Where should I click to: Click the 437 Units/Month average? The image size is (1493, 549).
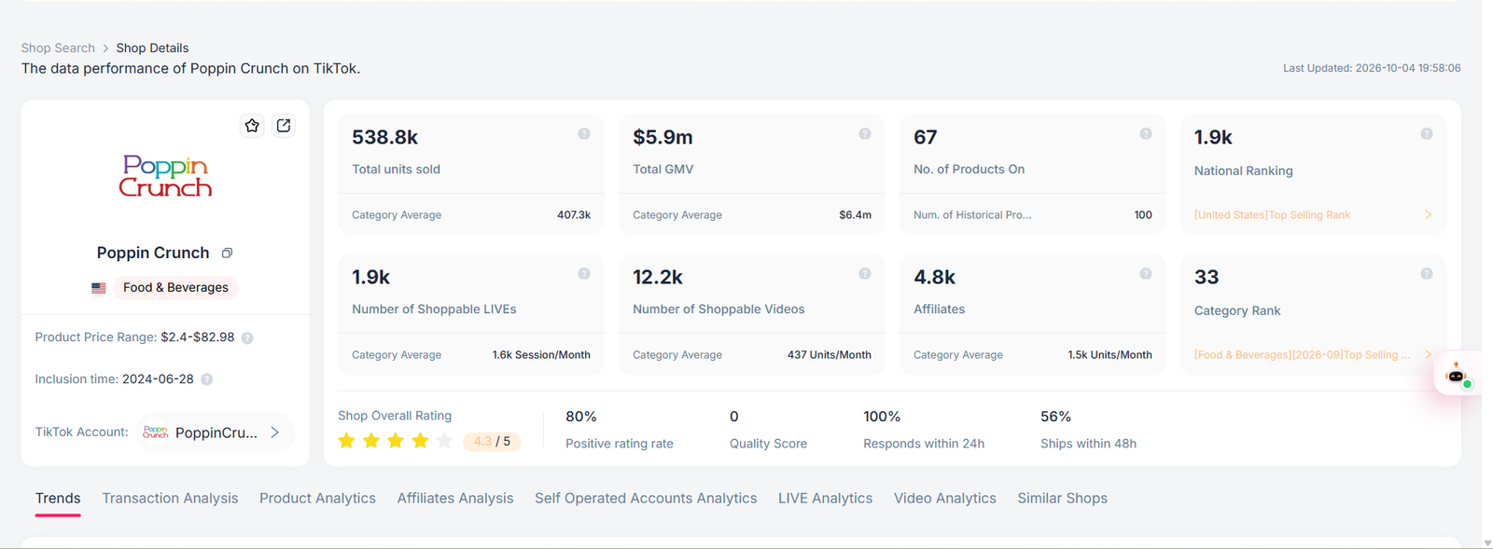830,355
